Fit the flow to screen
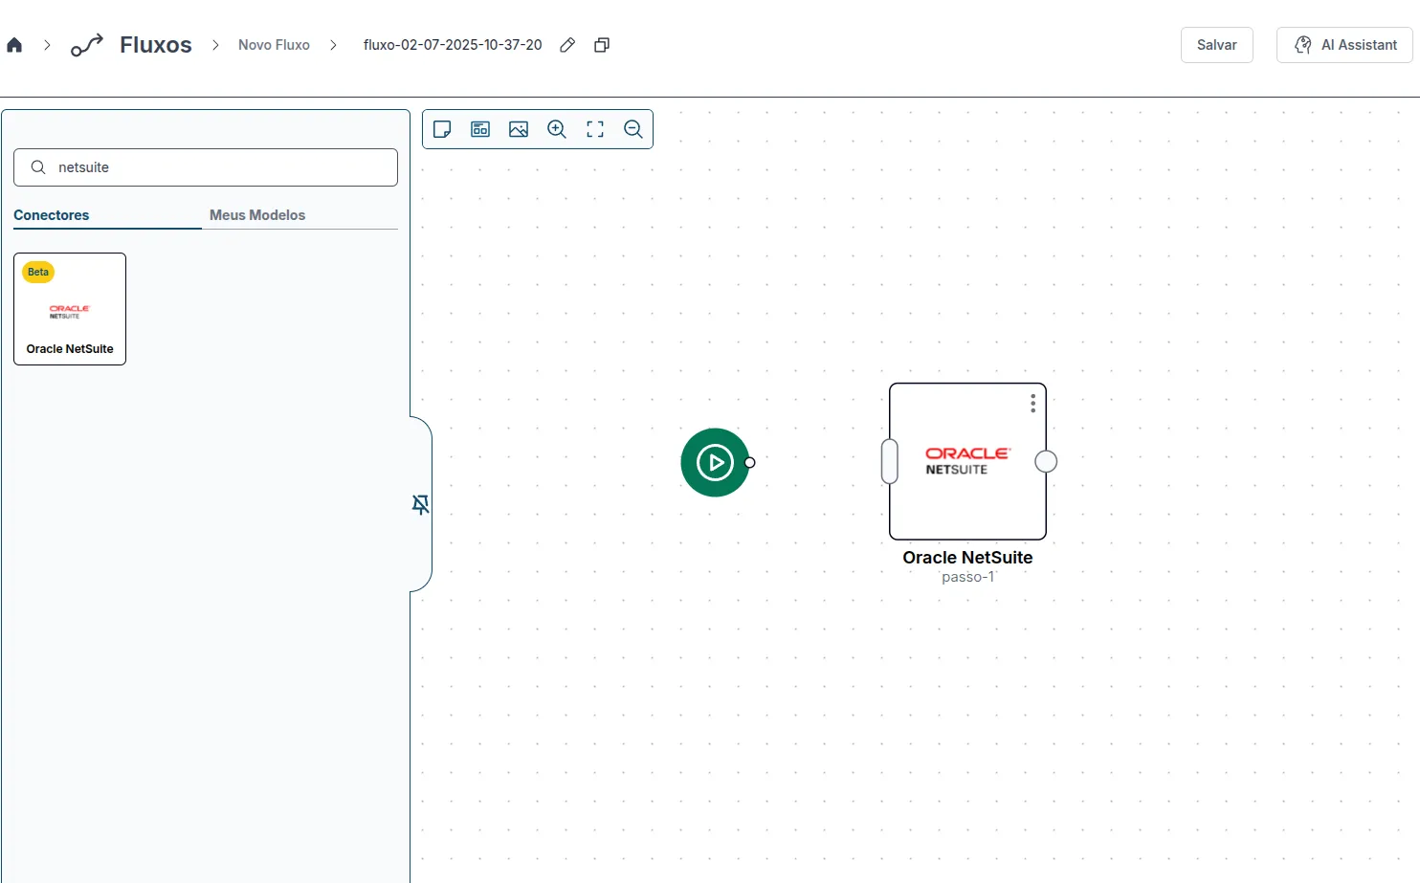This screenshot has width=1420, height=883. (x=595, y=129)
